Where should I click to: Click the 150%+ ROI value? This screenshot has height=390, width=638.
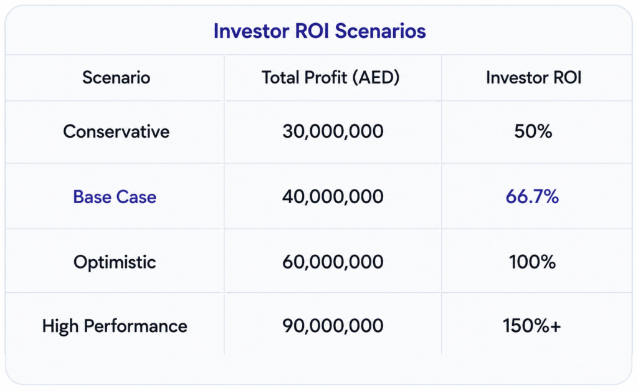tap(532, 326)
